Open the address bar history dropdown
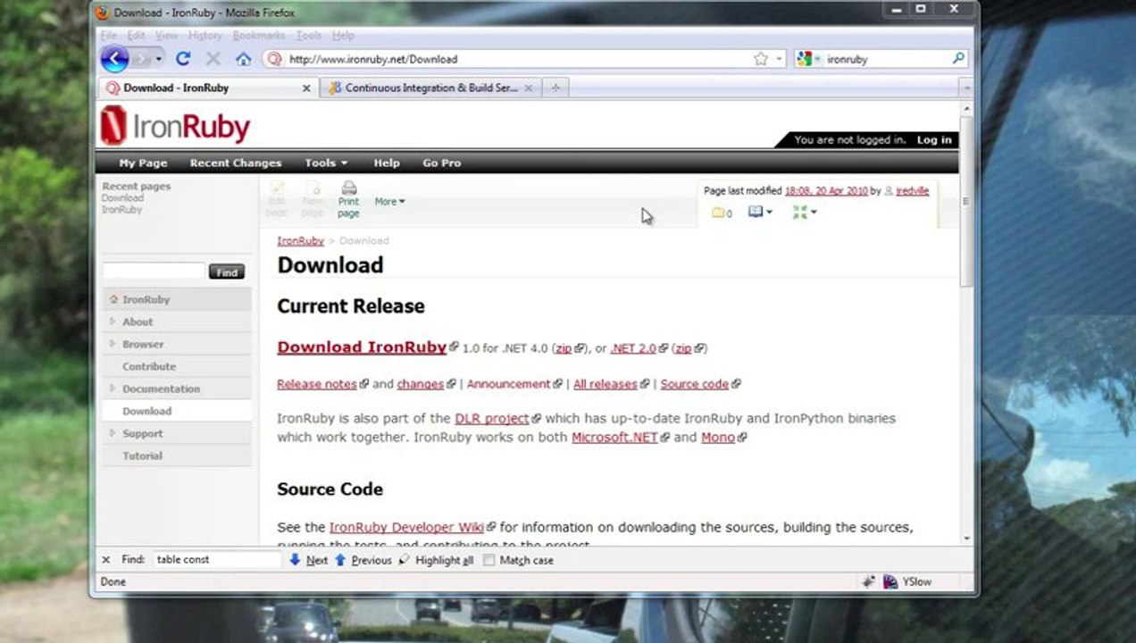Image resolution: width=1136 pixels, height=643 pixels. 778,59
